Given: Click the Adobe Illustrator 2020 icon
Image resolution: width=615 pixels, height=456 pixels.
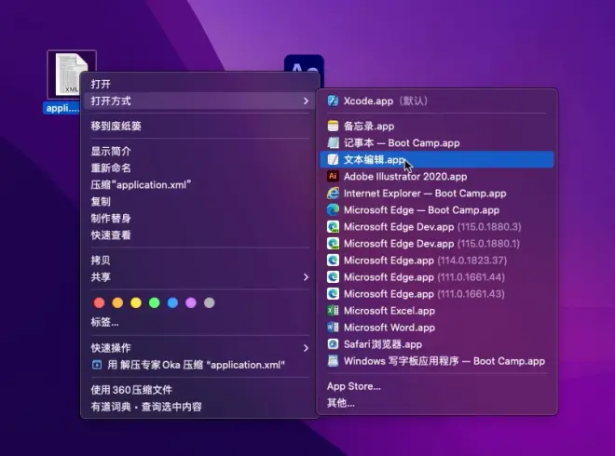Looking at the screenshot, I should coord(333,176).
